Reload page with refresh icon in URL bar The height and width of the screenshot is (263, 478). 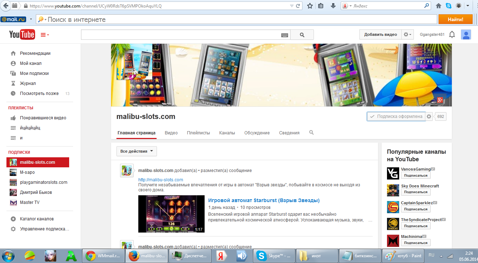click(298, 6)
